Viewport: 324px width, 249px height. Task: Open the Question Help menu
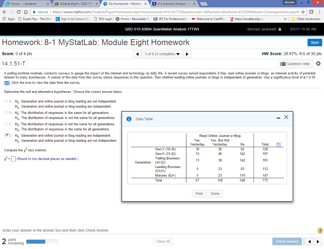click(295, 64)
